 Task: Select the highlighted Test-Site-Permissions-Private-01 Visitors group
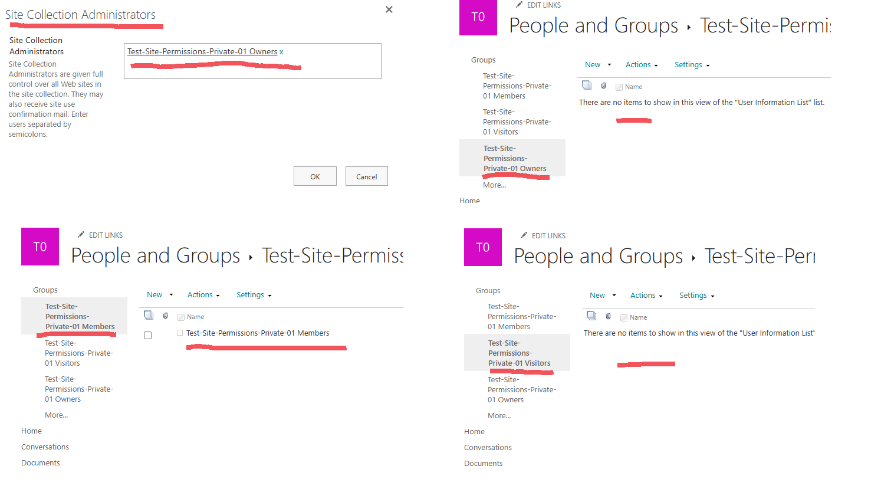click(x=520, y=353)
